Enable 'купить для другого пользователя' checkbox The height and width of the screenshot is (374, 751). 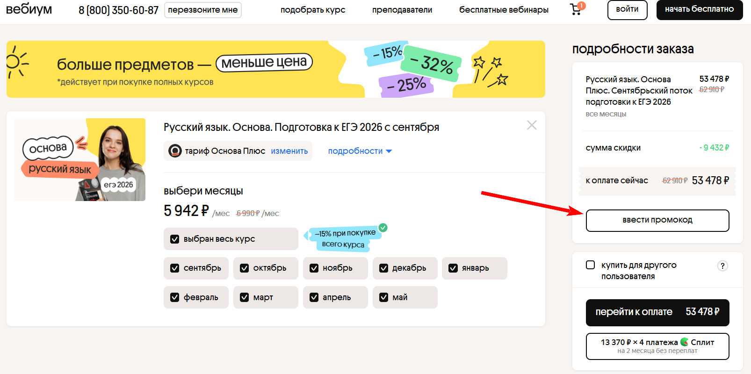(591, 265)
